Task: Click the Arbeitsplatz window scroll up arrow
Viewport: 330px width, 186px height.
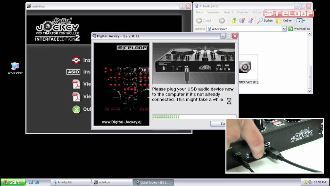Action: coord(310,34)
